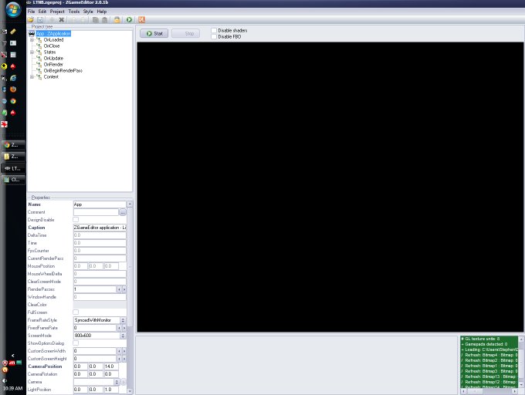The height and width of the screenshot is (395, 525).
Task: Open the FrameRateStyle dropdown
Action: coord(123,320)
